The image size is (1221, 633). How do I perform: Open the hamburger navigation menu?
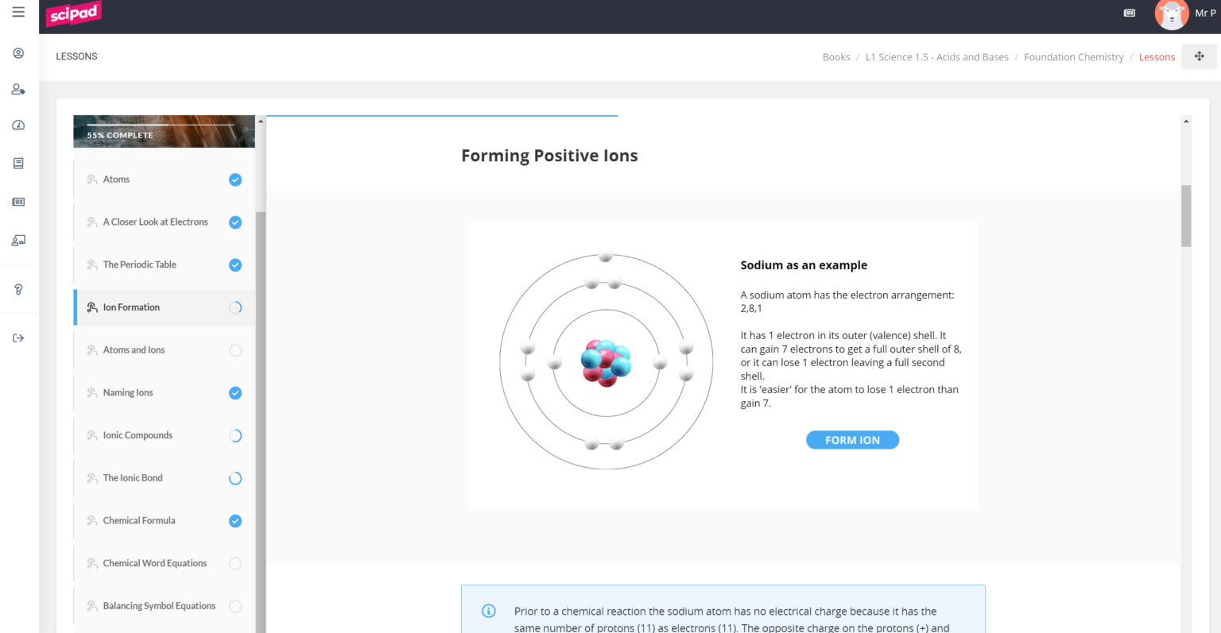(18, 11)
